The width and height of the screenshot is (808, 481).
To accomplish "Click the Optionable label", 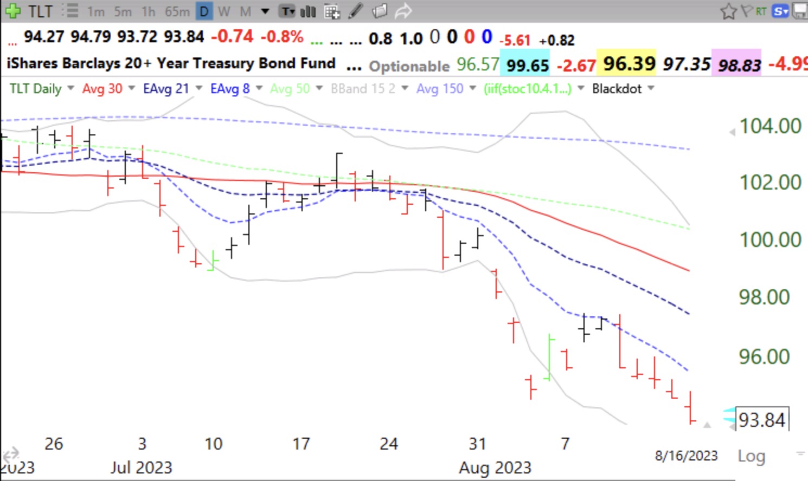I will (409, 67).
